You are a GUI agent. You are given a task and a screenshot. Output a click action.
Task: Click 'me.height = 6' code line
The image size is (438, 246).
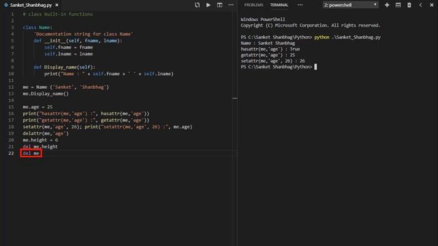tap(40, 140)
